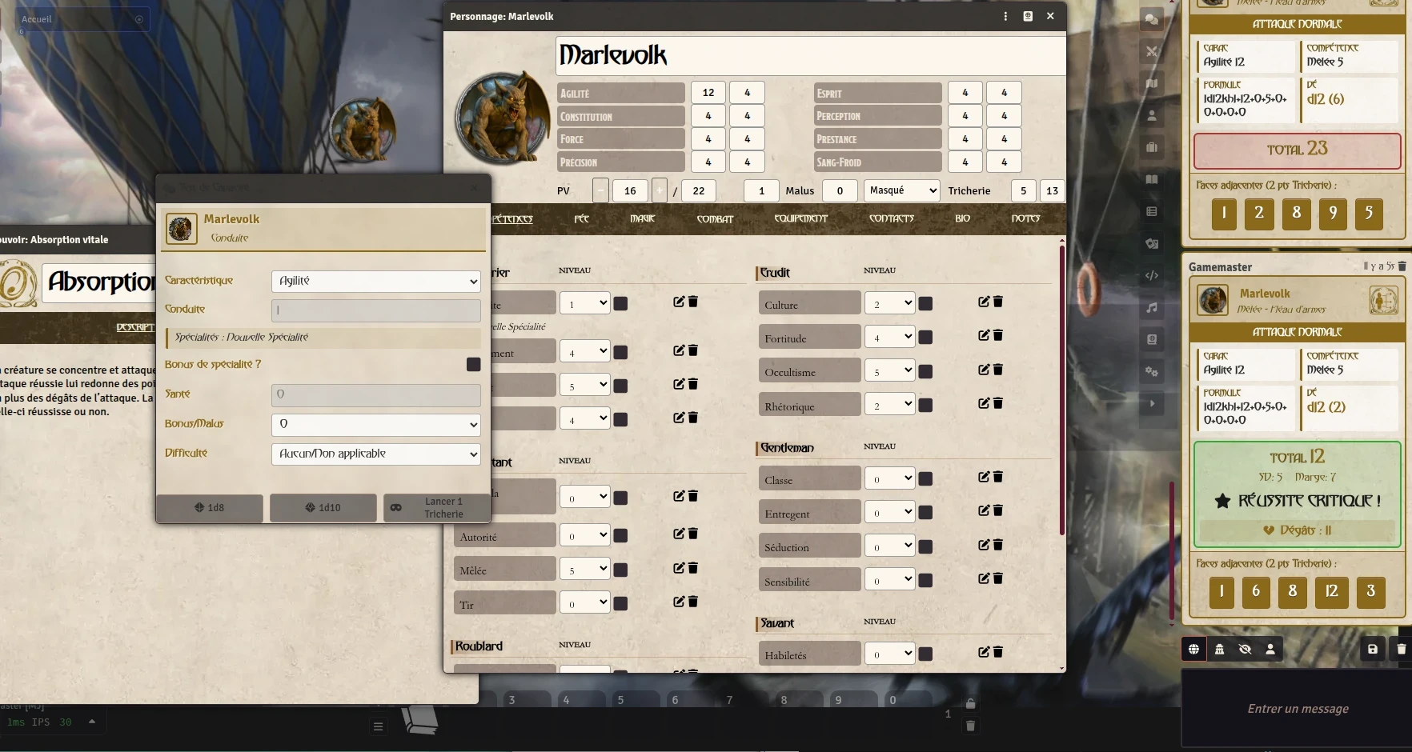
Task: Open the Masqué dropdown near Tricherie
Action: tap(901, 190)
